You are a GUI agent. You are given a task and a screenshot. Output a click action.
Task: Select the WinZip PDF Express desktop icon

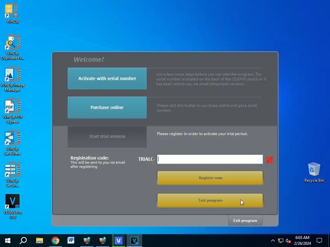tap(13, 111)
